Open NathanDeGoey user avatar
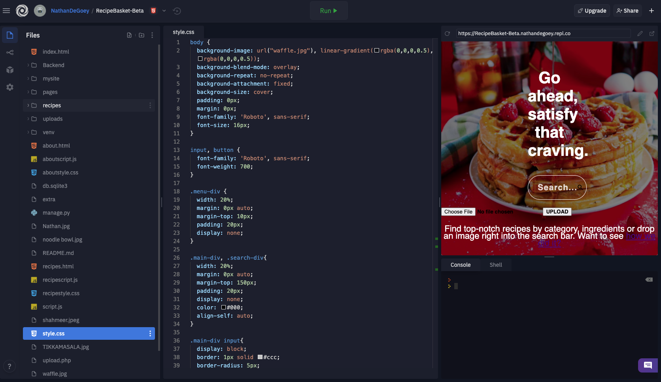This screenshot has width=661, height=382. click(40, 11)
